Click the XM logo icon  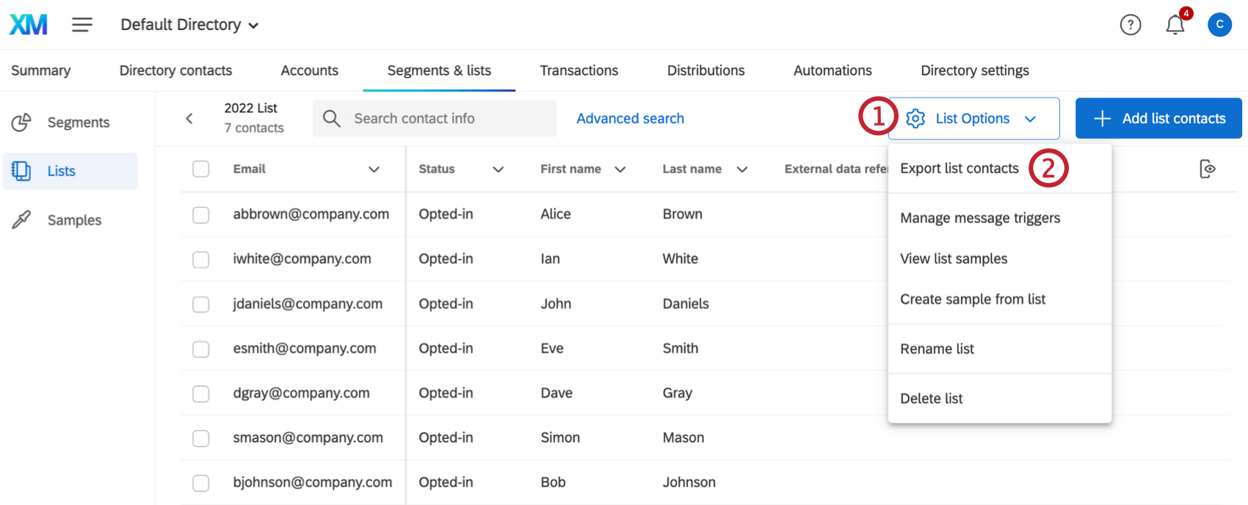[29, 25]
